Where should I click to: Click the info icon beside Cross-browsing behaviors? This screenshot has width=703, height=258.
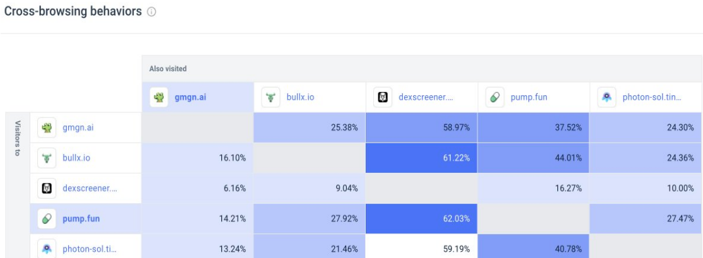click(x=151, y=13)
